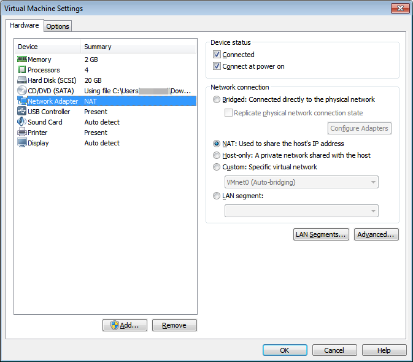The image size is (413, 362).
Task: Open the Advanced... network settings
Action: coord(376,234)
